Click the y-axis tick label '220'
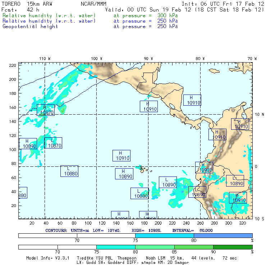 [x=13, y=65]
